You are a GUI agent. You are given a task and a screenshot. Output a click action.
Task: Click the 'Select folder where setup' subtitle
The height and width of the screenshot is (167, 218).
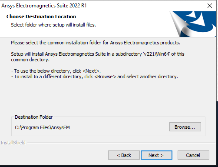coord(53,25)
